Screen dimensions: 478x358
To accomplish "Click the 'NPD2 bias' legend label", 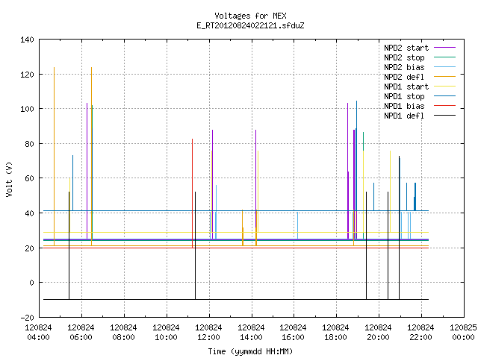I will (404, 67).
